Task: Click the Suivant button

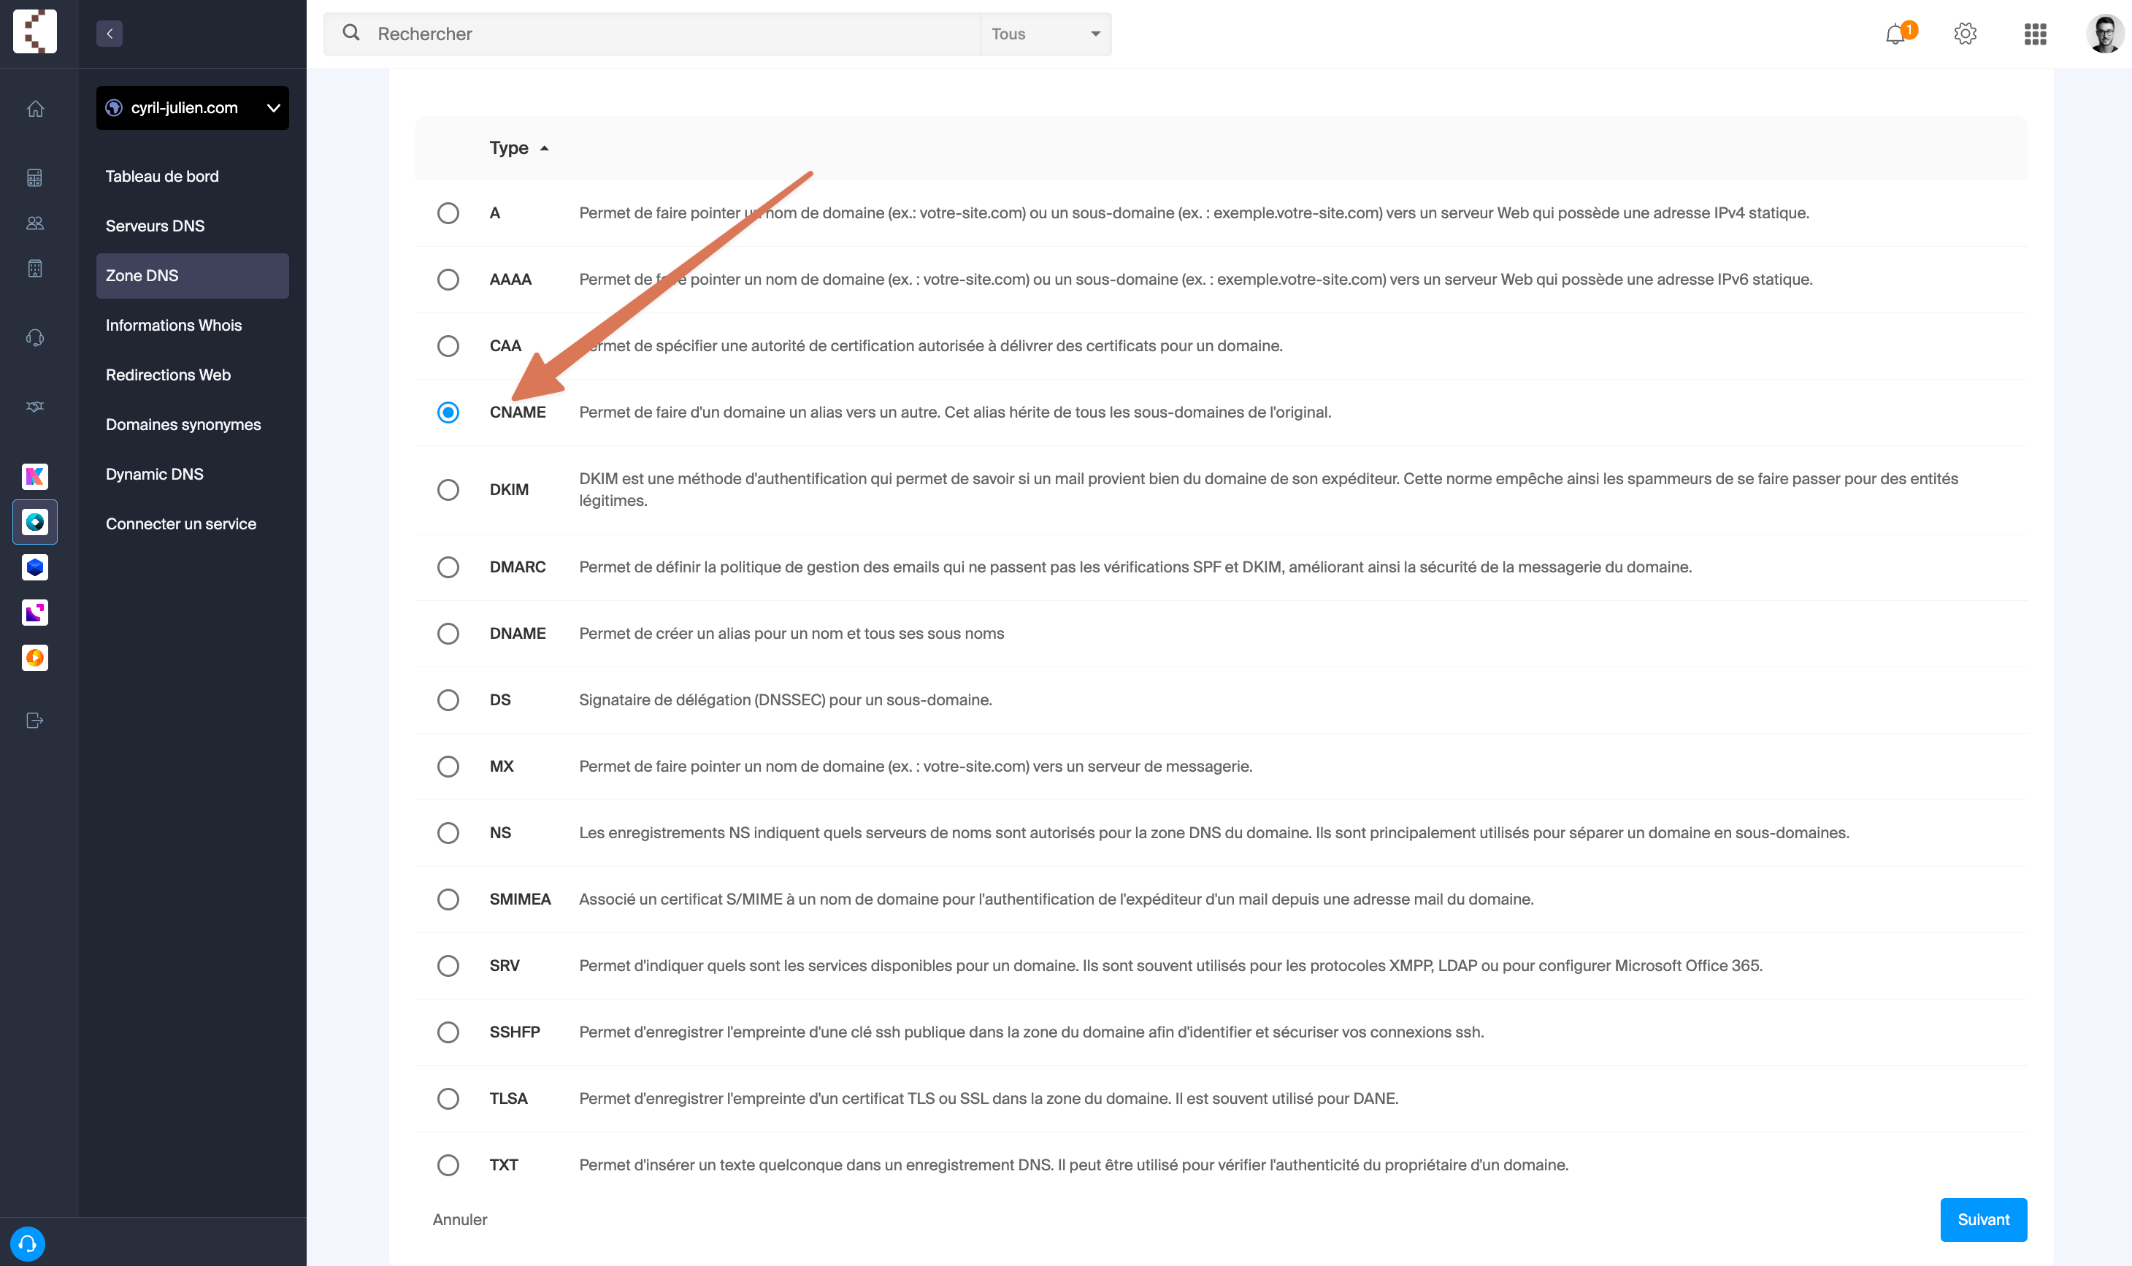Action: tap(1983, 1219)
